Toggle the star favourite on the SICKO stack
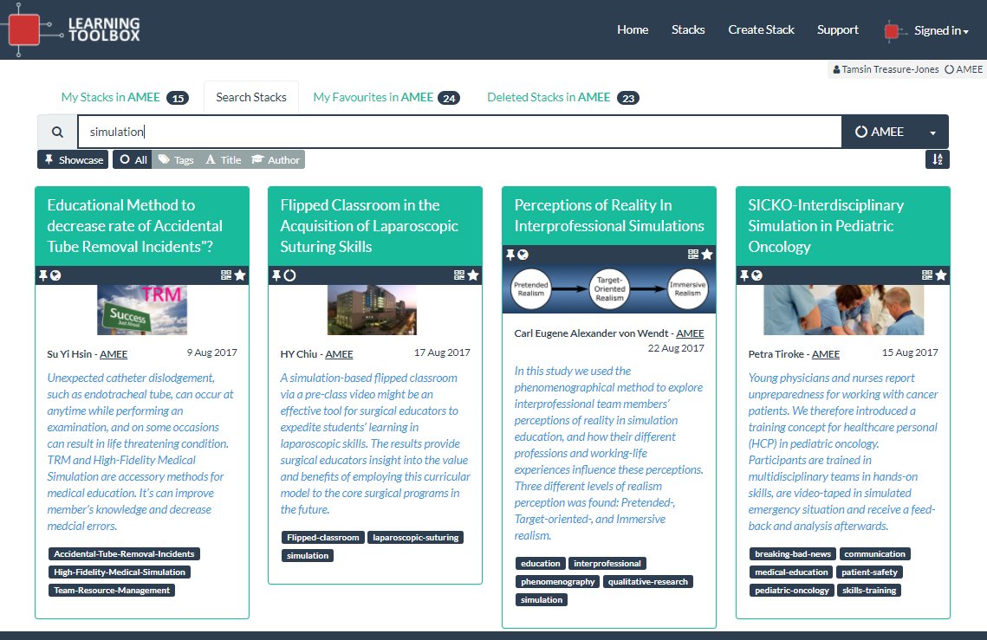The image size is (987, 640). 942,275
